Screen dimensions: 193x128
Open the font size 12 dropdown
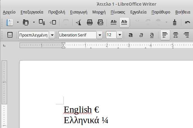[120, 35]
